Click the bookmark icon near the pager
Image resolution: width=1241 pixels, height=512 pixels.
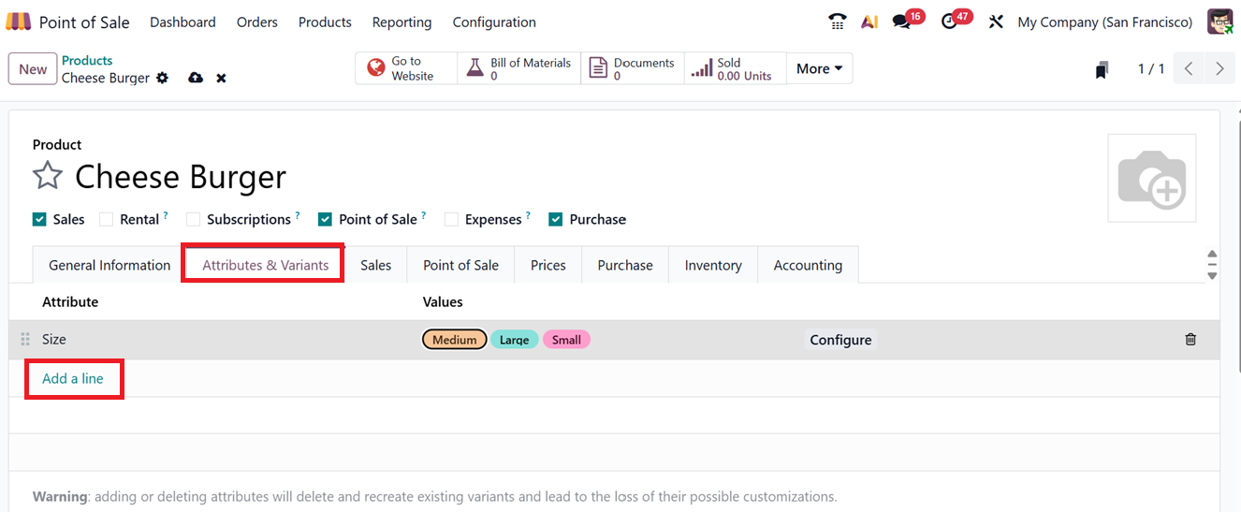point(1102,69)
